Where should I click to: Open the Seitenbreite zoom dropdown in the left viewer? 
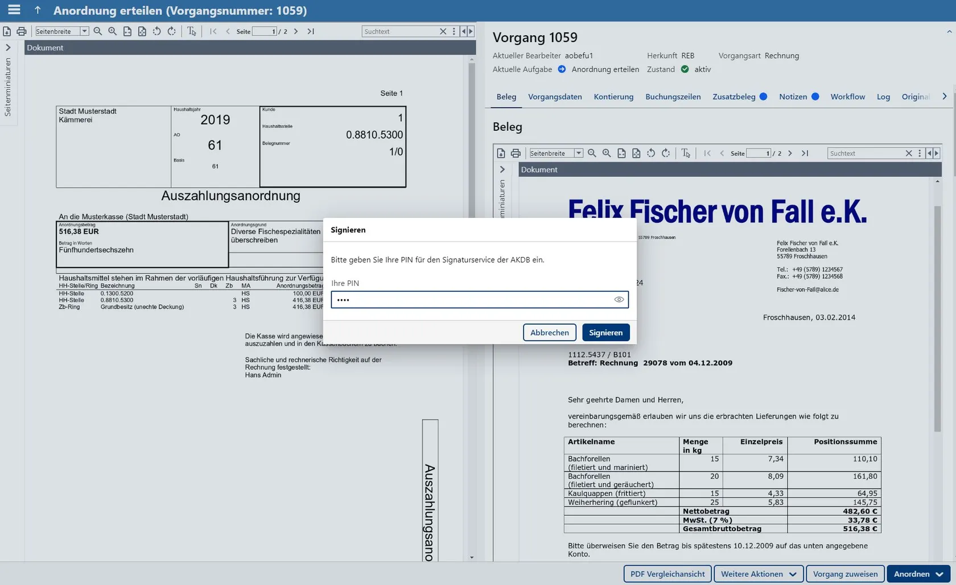point(84,31)
